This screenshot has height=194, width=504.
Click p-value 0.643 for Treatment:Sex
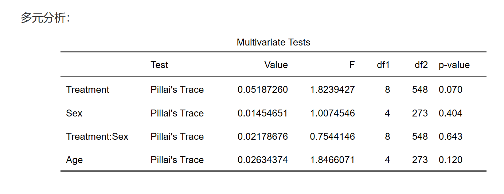tap(450, 137)
